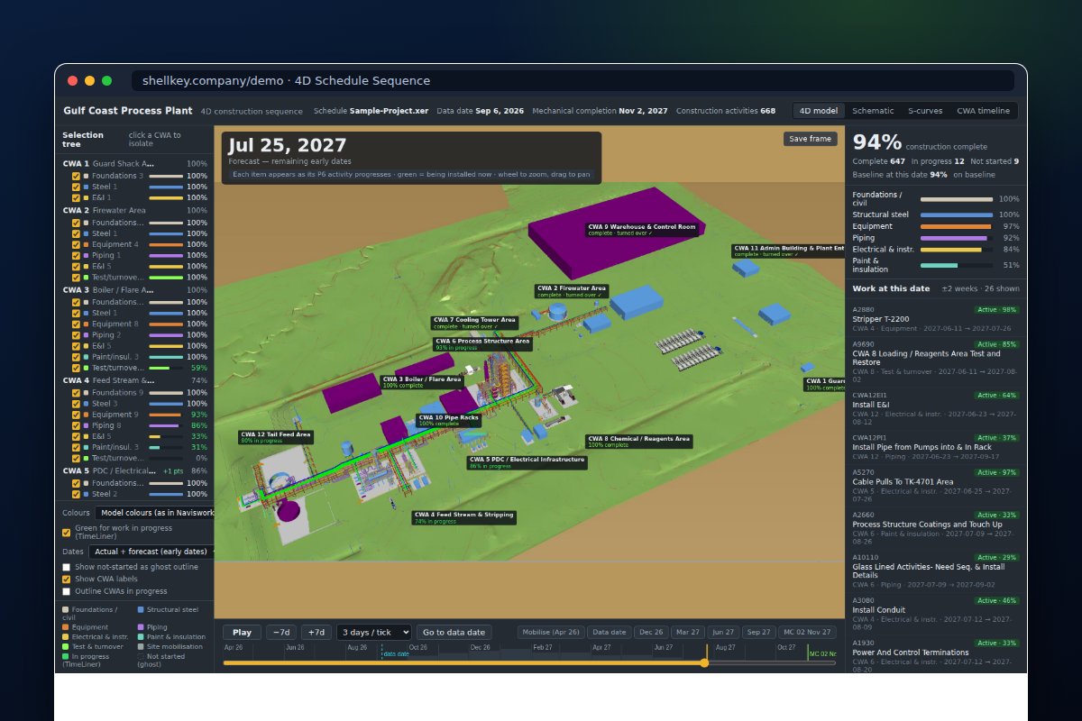Click CWA 10 Pipe Racks label
Screen dimensions: 1082x721
[x=449, y=421]
